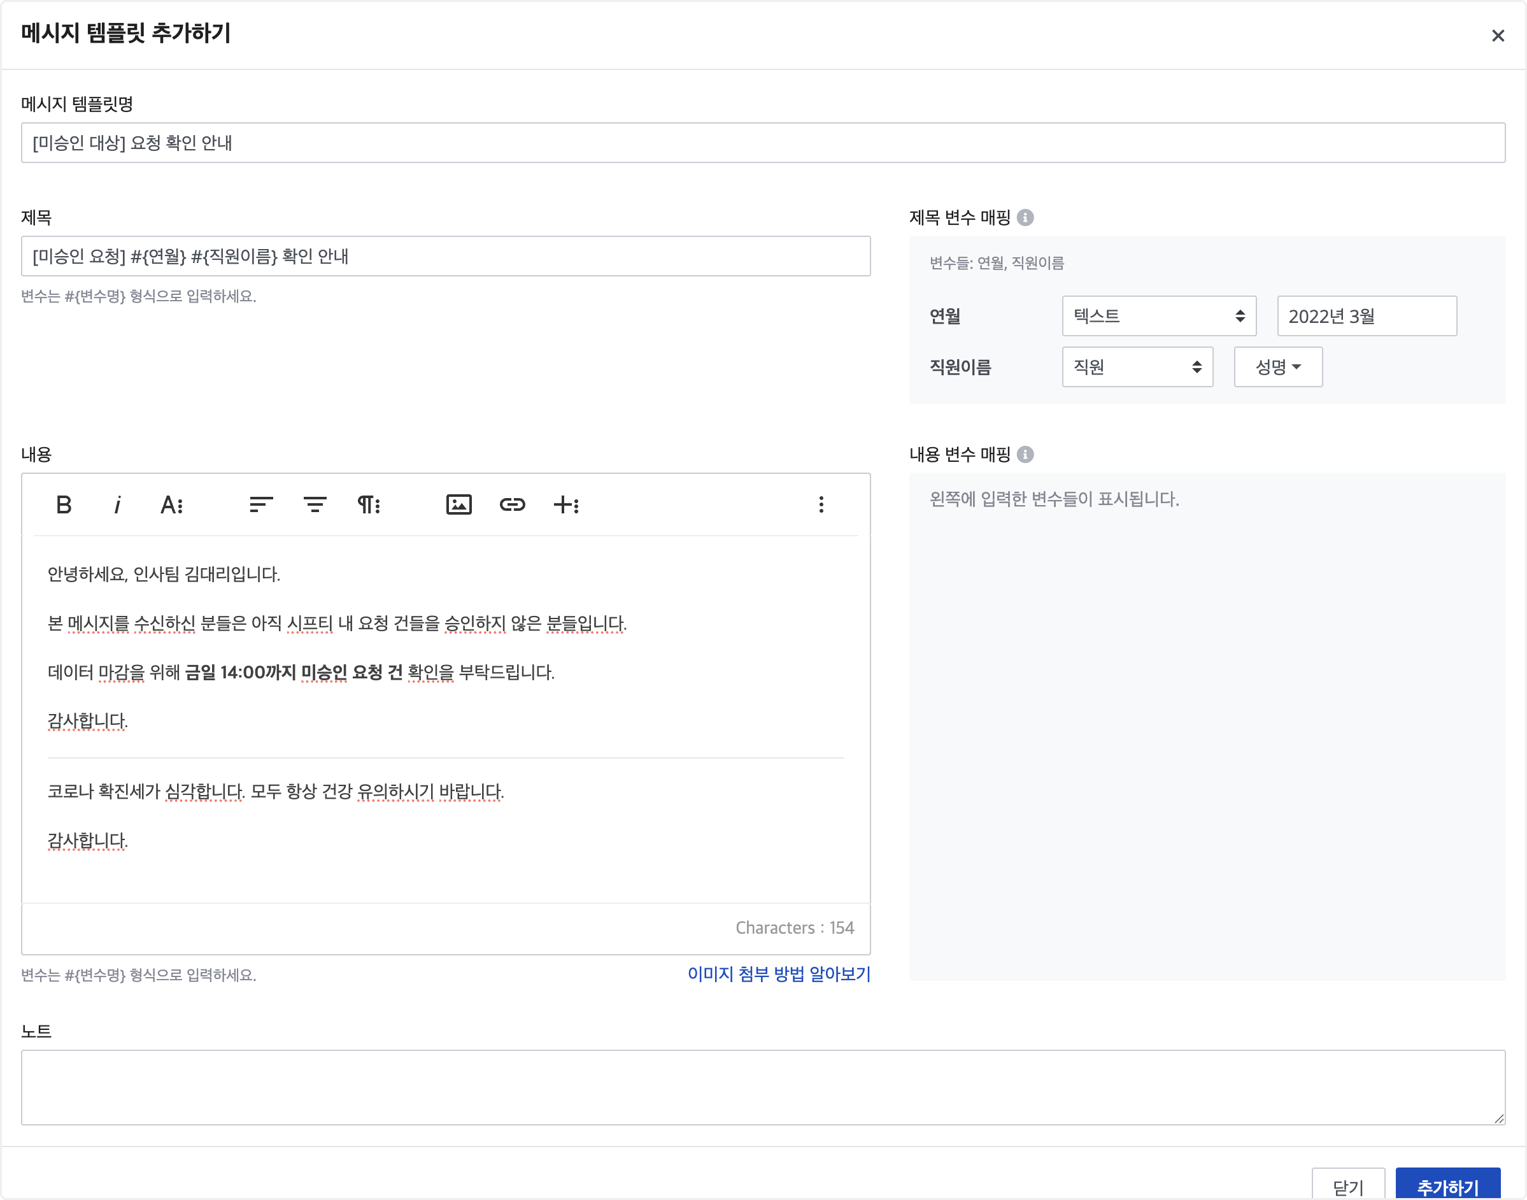Click info icon next to 제목 변수 매핑
Screen dimensions: 1527x1200
coord(1025,218)
